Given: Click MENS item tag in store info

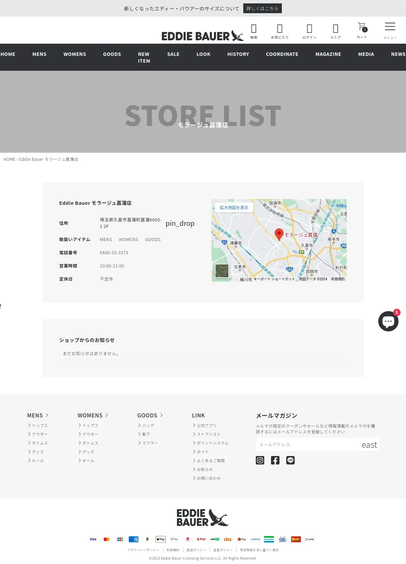Looking at the screenshot, I should click(x=106, y=240).
